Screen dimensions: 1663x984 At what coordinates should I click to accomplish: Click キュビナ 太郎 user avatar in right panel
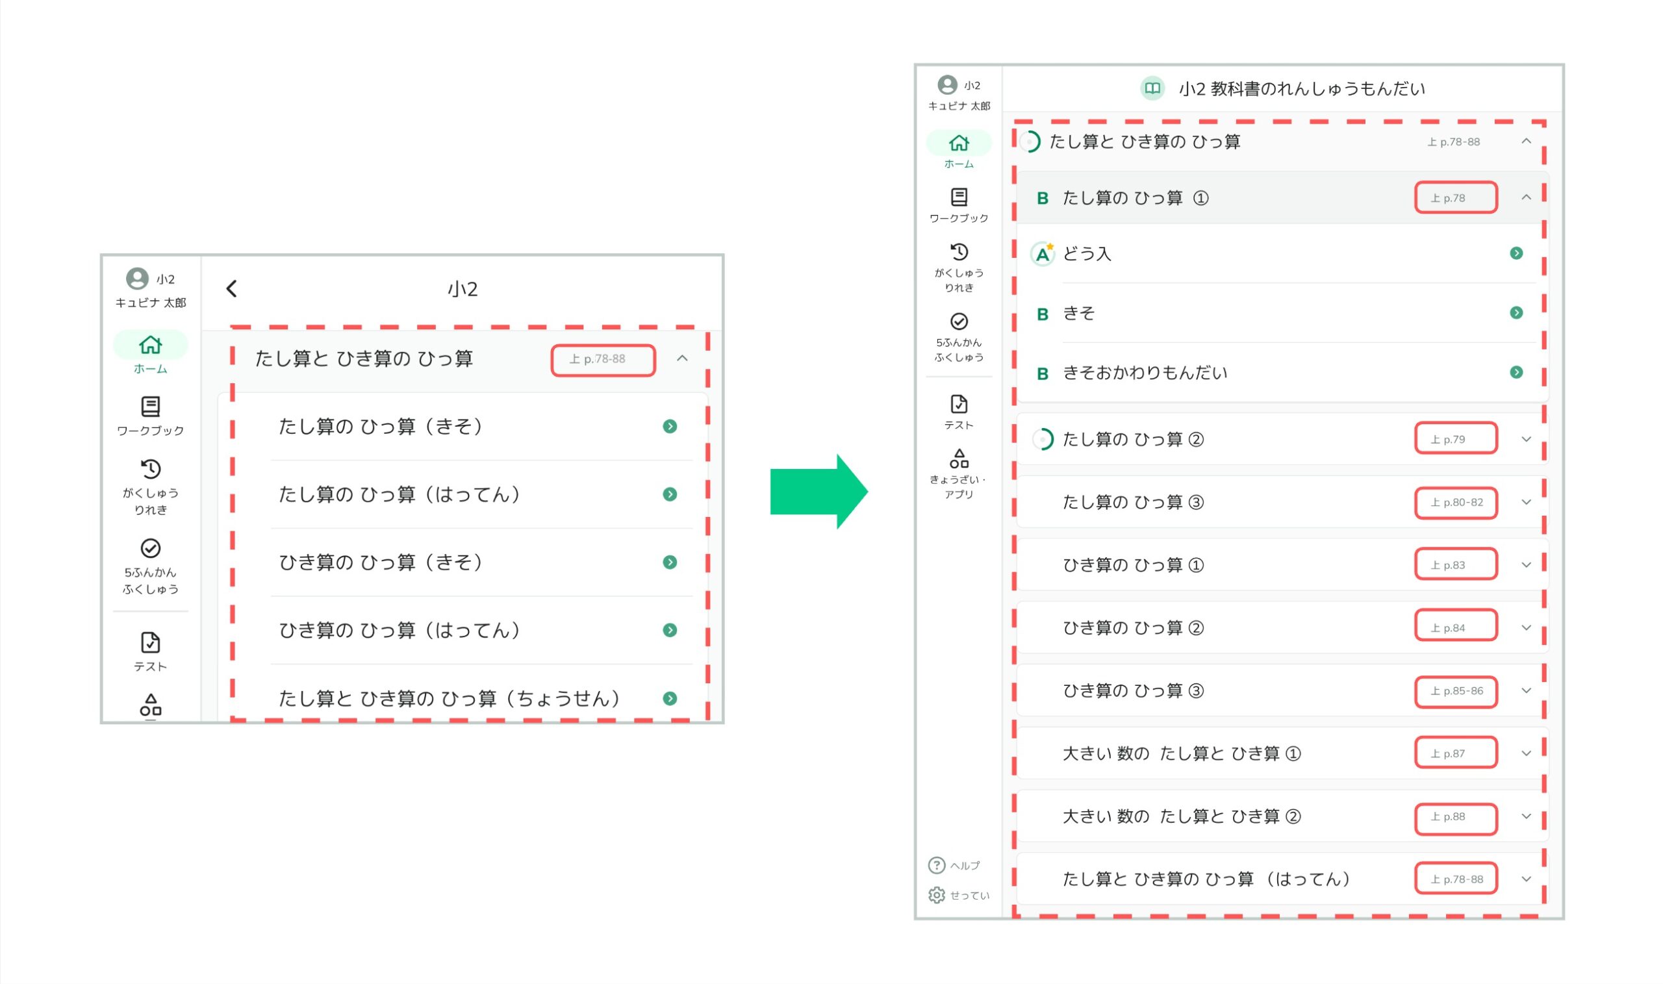pos(947,85)
